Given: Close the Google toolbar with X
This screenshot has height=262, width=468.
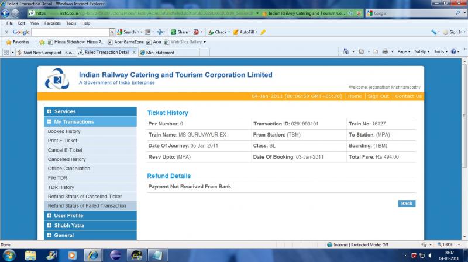Looking at the screenshot, I should pos(6,32).
